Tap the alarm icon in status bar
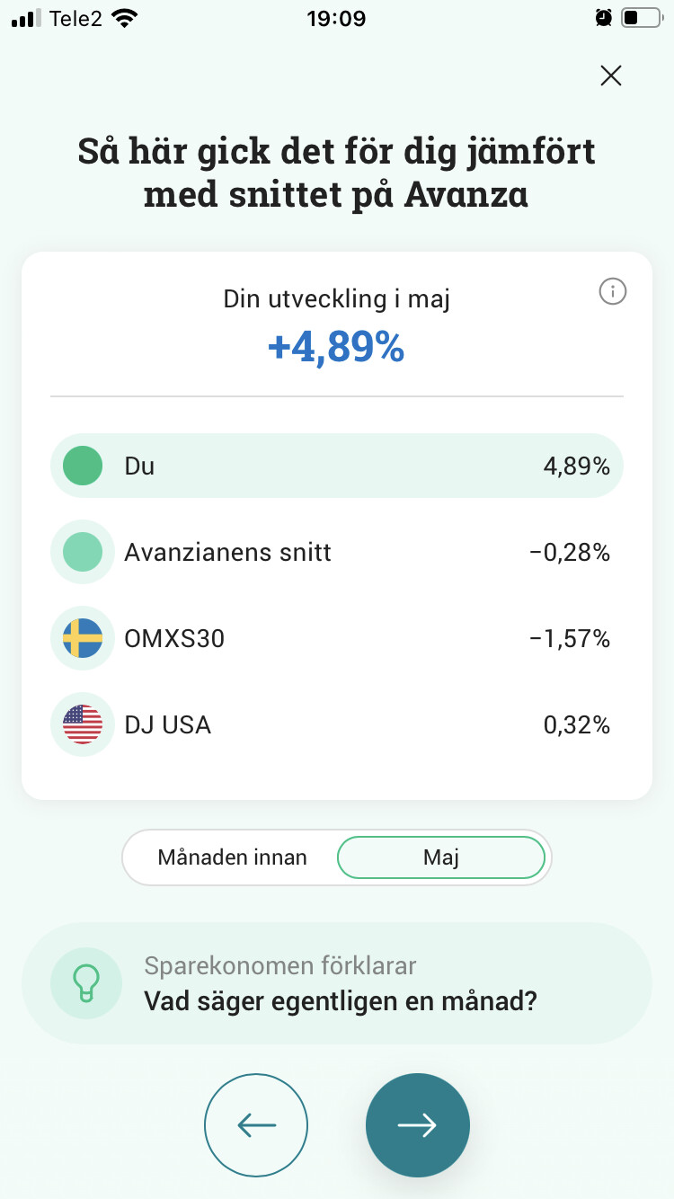Image resolution: width=674 pixels, height=1199 pixels. click(603, 18)
